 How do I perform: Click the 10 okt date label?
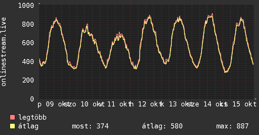91,104
